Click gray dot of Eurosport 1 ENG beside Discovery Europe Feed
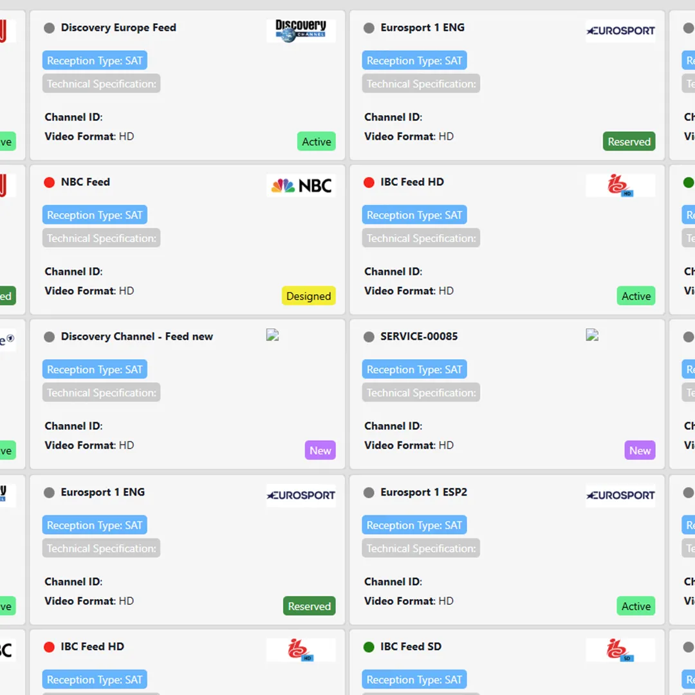 [369, 28]
